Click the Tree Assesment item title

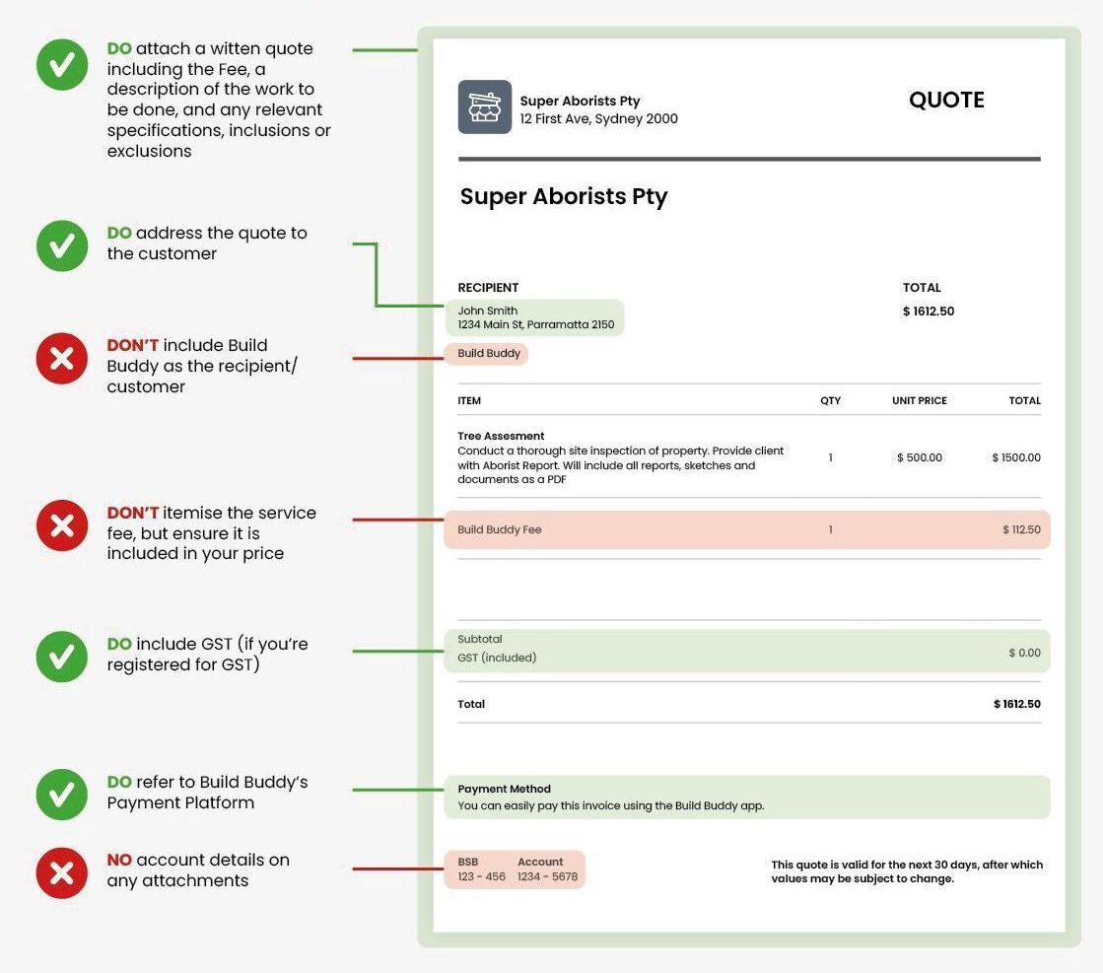[501, 436]
